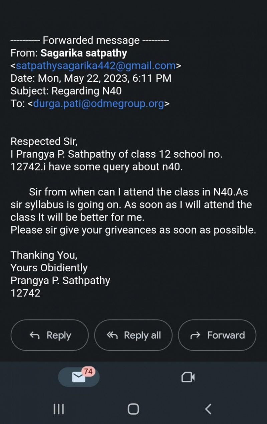Tap the Thanking You closing line
Screen dimensions: 267x424
44,255
